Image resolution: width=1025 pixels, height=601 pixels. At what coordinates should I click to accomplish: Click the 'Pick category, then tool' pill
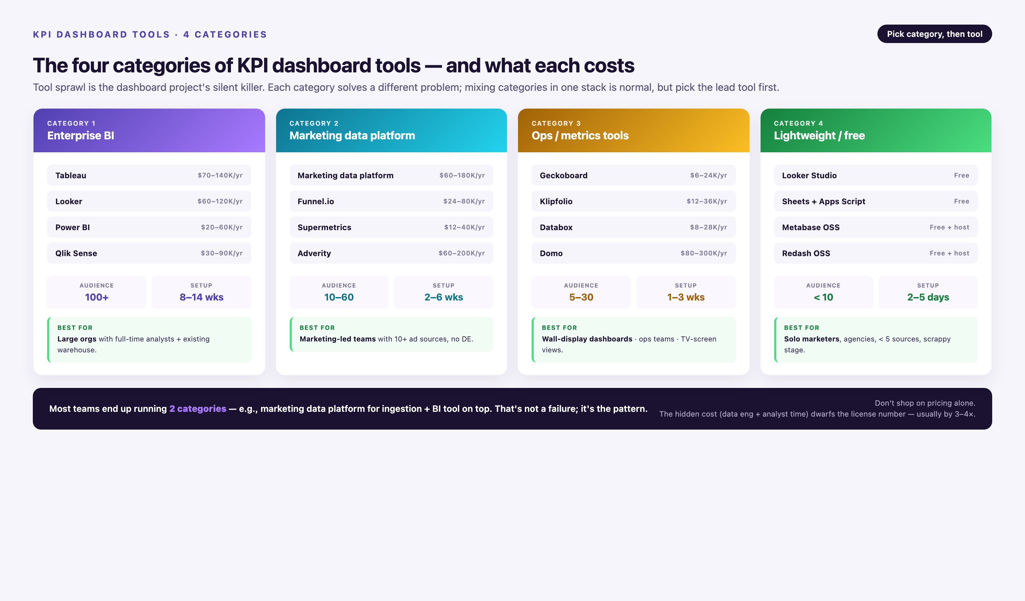934,34
